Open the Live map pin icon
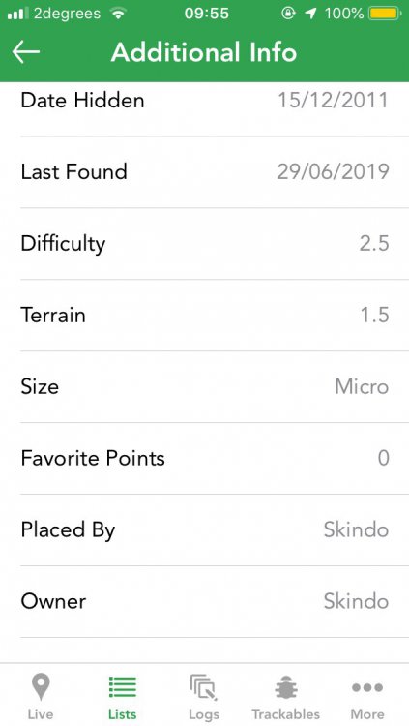Image resolution: width=409 pixels, height=726 pixels. [x=41, y=687]
